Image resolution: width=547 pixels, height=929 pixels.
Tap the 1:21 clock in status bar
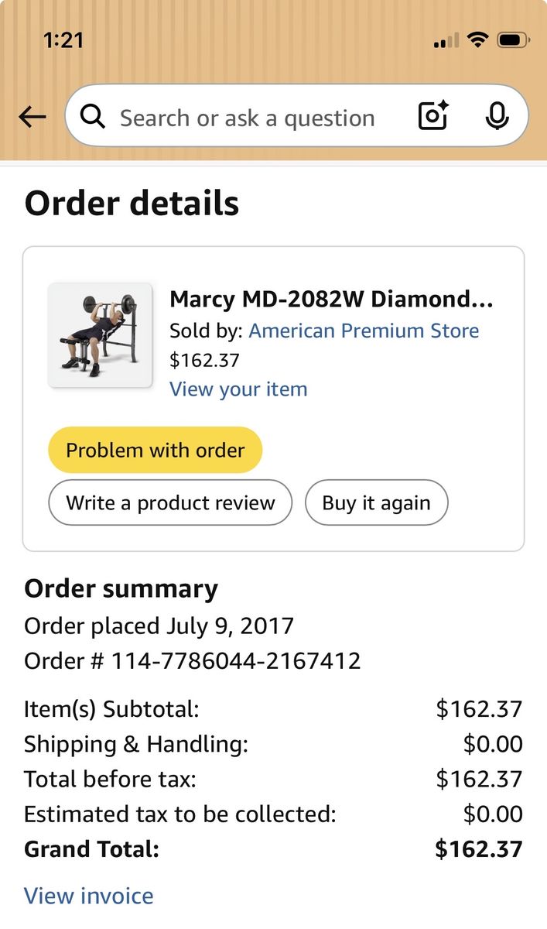click(x=63, y=40)
